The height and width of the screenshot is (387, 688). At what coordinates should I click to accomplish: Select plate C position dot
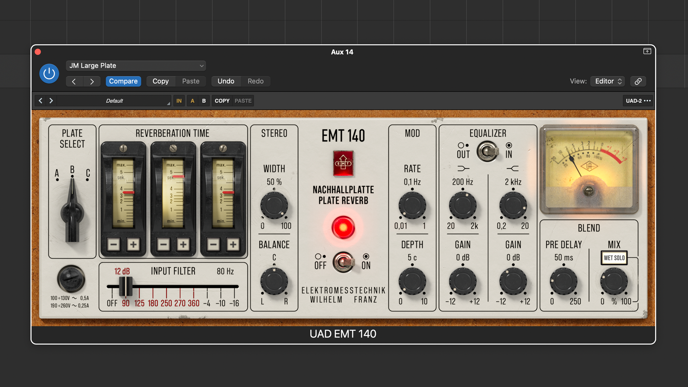(x=87, y=180)
